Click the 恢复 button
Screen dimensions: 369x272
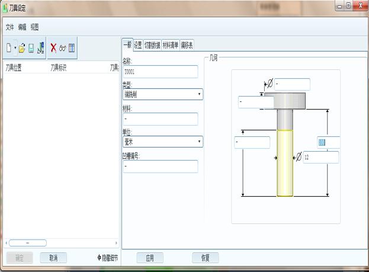pyautogui.click(x=206, y=258)
